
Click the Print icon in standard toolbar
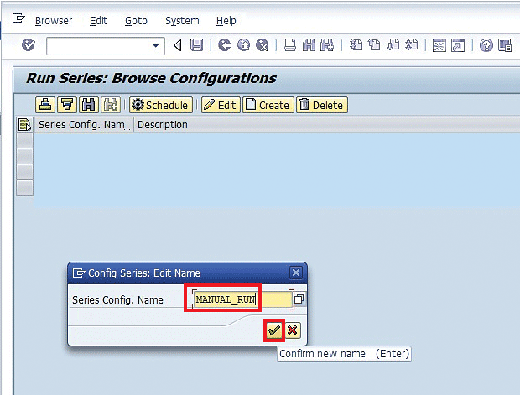[x=290, y=45]
